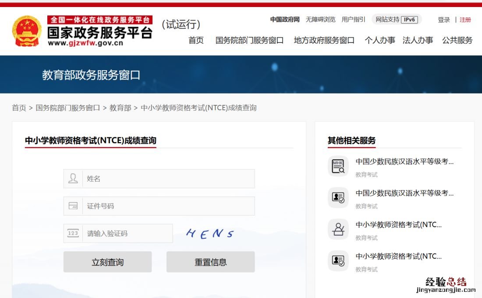Click the 重置信息 button
482x298 pixels.
(211, 262)
